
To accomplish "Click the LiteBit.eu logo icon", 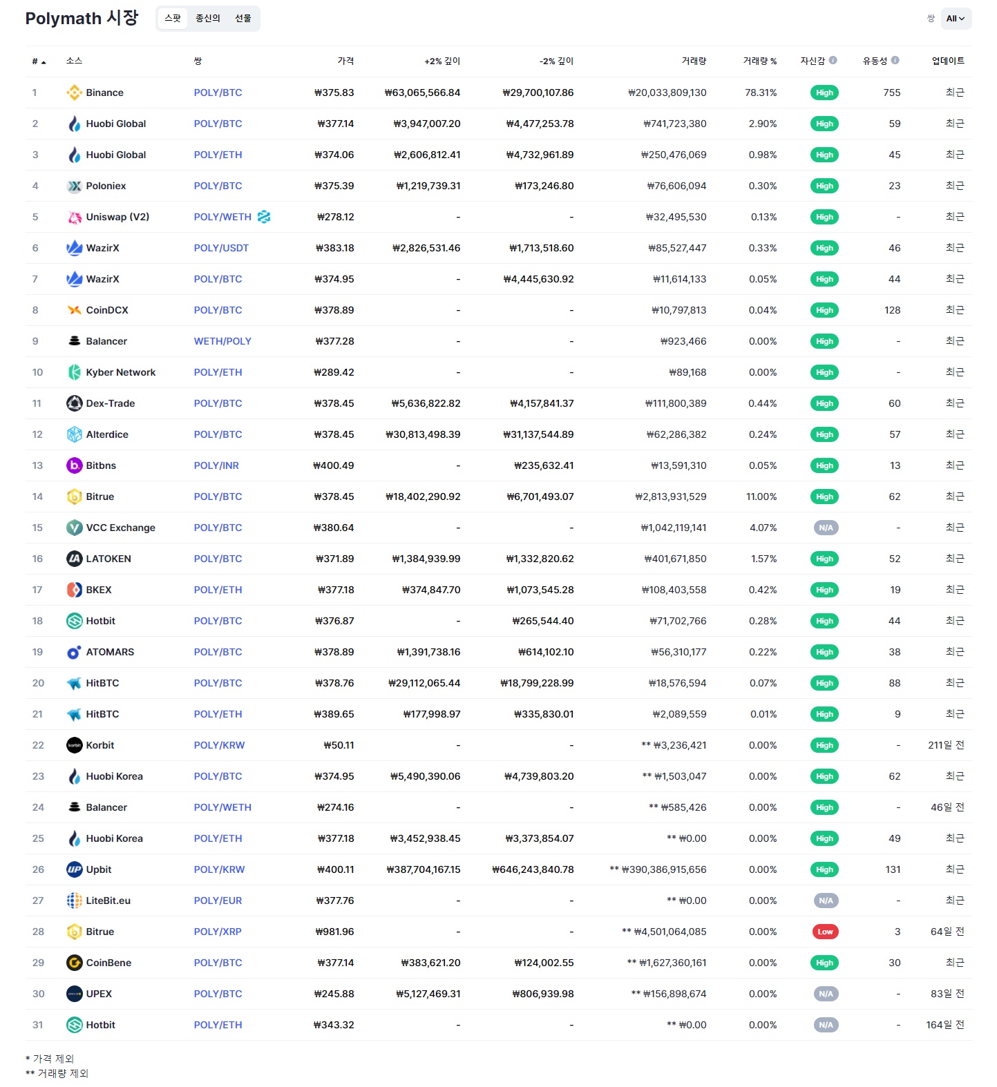I will coord(74,901).
